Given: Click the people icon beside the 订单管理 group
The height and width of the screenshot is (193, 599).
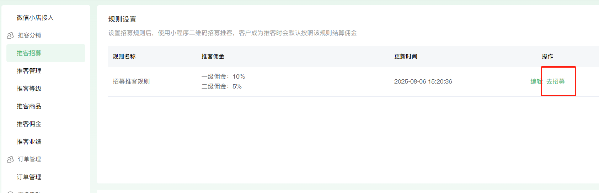Looking at the screenshot, I should [10, 159].
